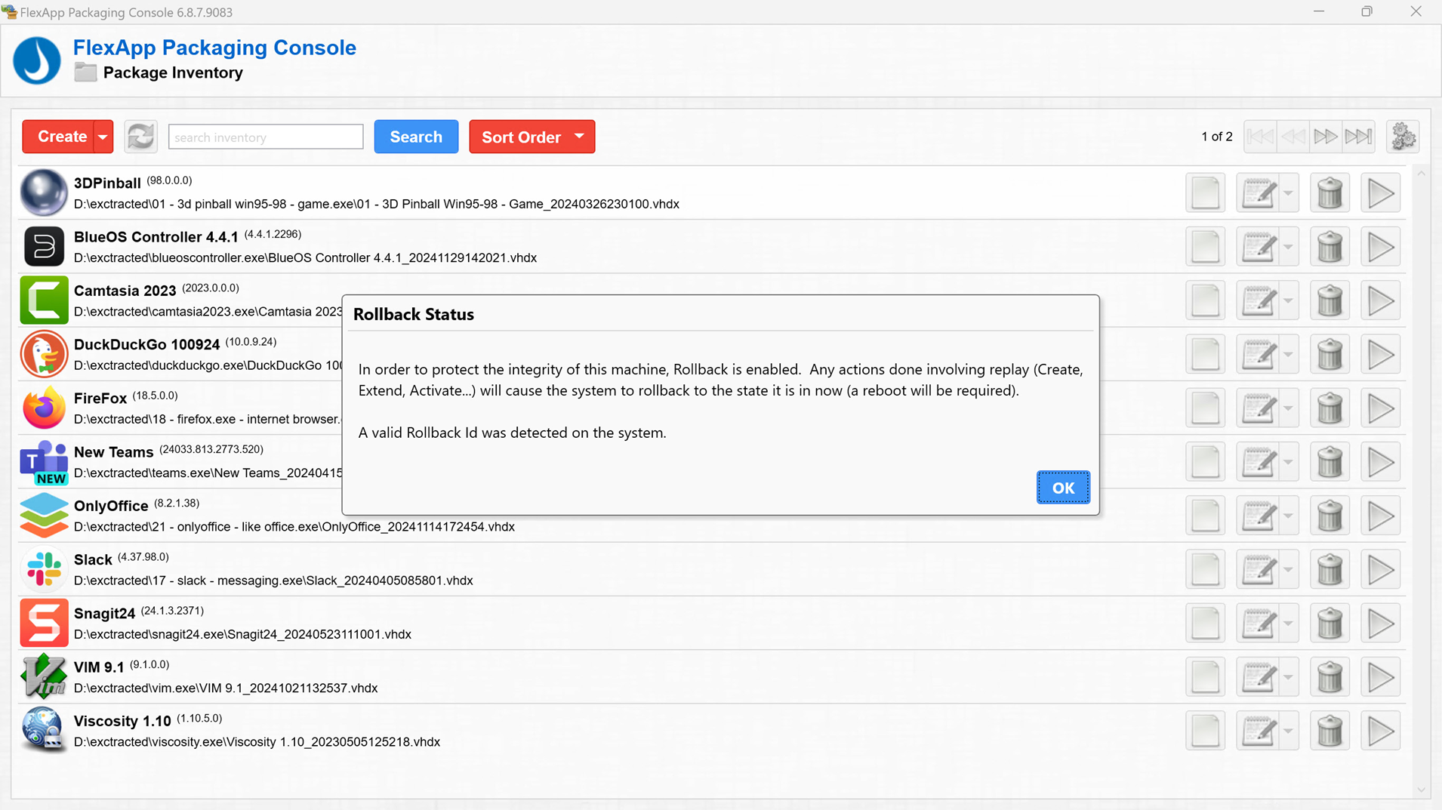The image size is (1442, 810).
Task: Click the document icon for Viscosity 1.10
Action: (x=1206, y=731)
